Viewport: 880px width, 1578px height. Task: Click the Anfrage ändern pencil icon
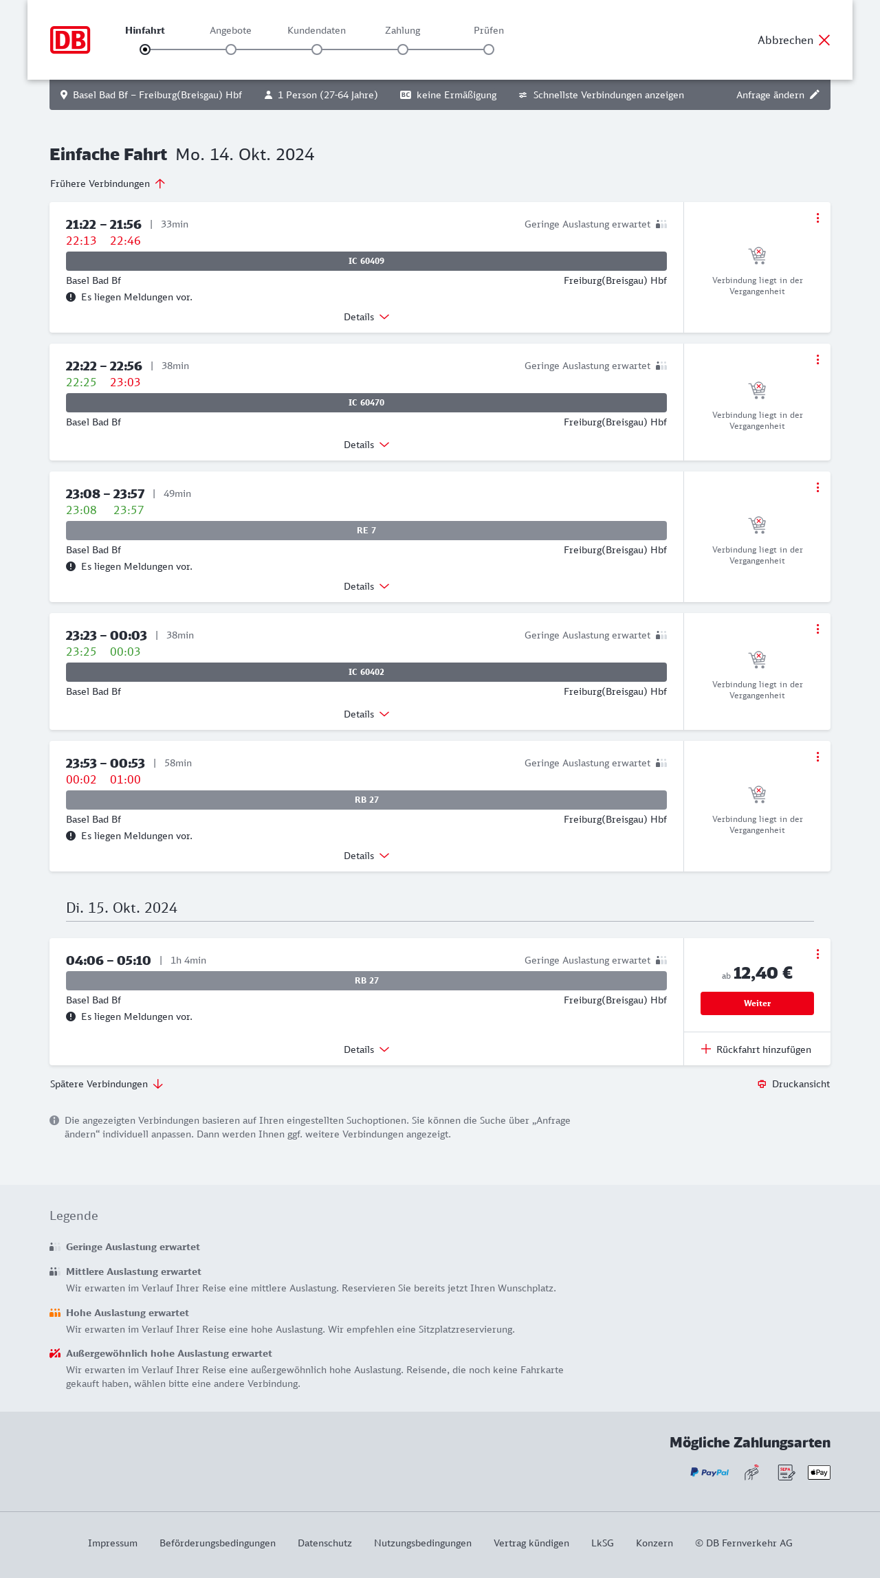815,95
